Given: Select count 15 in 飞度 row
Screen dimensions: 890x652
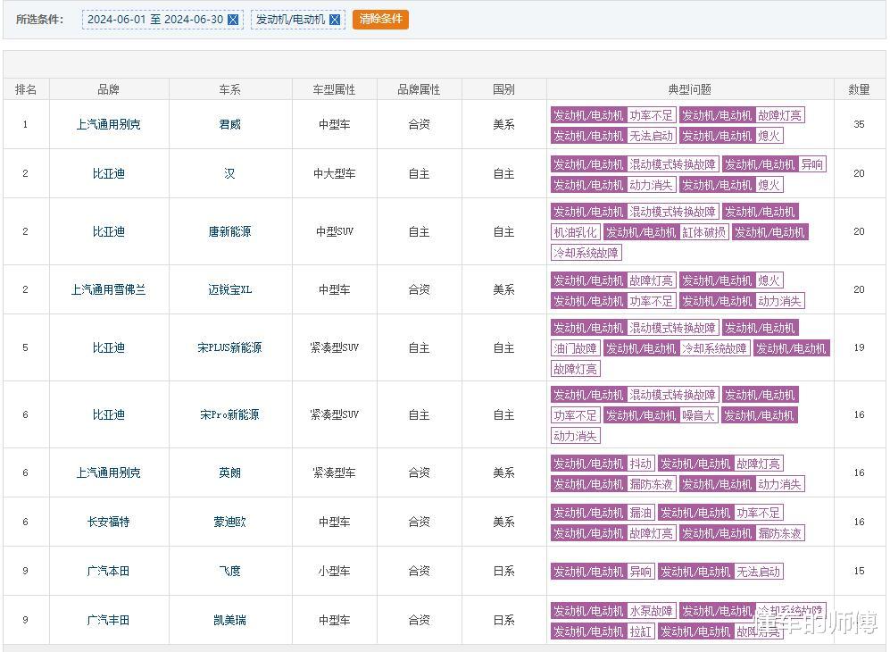Looking at the screenshot, I should pyautogui.click(x=860, y=571).
